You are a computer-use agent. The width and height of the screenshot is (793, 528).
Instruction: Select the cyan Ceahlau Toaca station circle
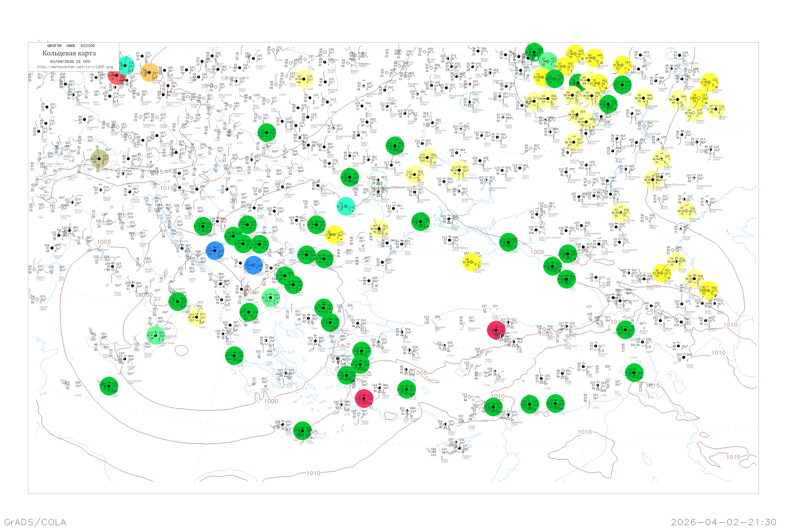(x=345, y=206)
